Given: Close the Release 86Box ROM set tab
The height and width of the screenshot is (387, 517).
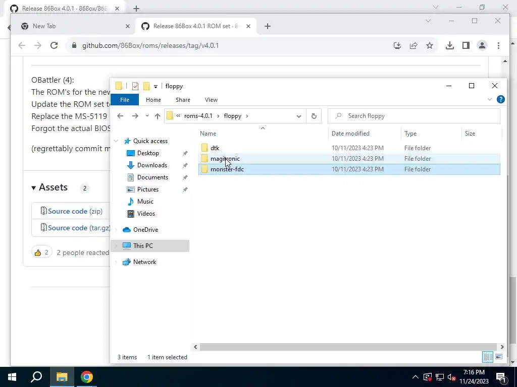Looking at the screenshot, I should pyautogui.click(x=248, y=26).
